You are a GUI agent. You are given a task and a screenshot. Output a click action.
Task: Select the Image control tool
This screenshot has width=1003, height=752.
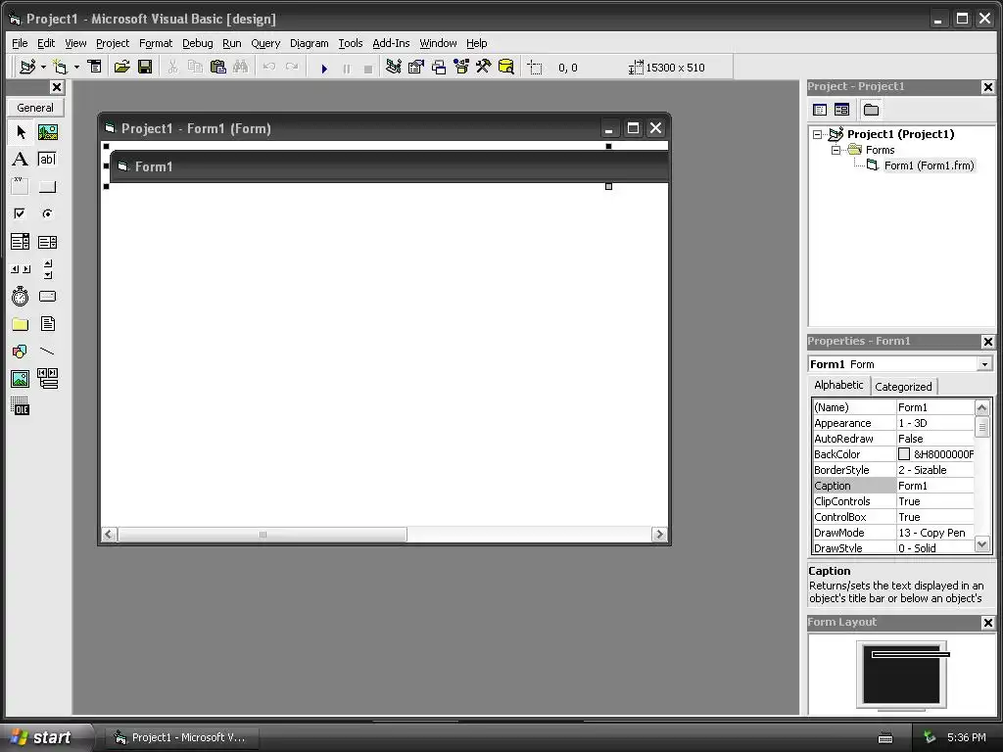[21, 379]
